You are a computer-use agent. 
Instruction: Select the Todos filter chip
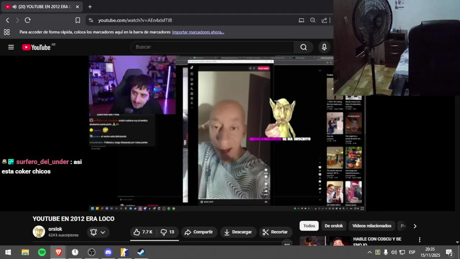(309, 226)
